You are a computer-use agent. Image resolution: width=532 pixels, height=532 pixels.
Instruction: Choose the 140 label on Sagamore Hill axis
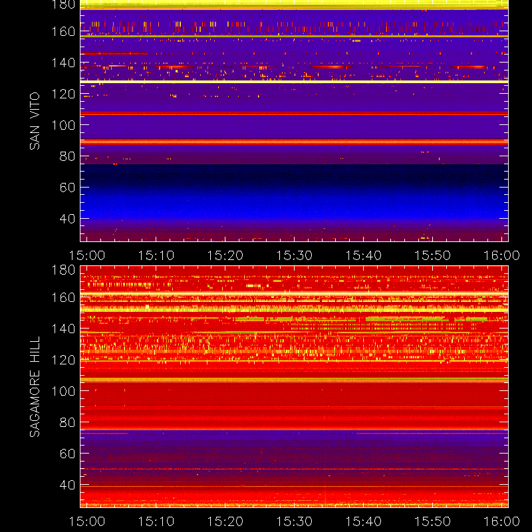[63, 329]
